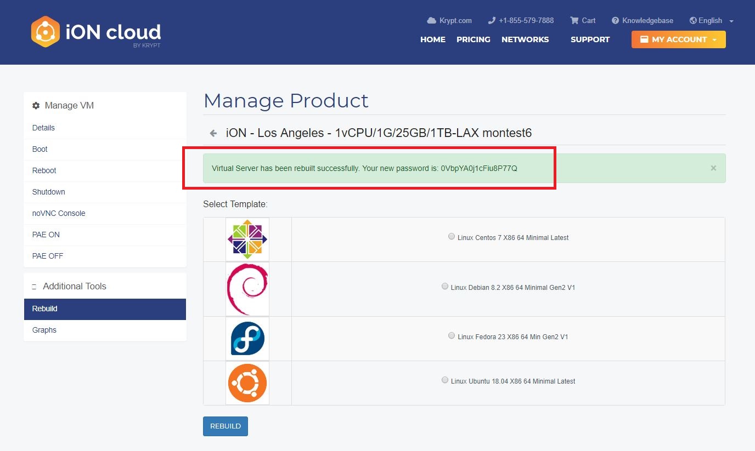Click the Manage Product heading
Screen dimensions: 755x451
[x=286, y=101]
